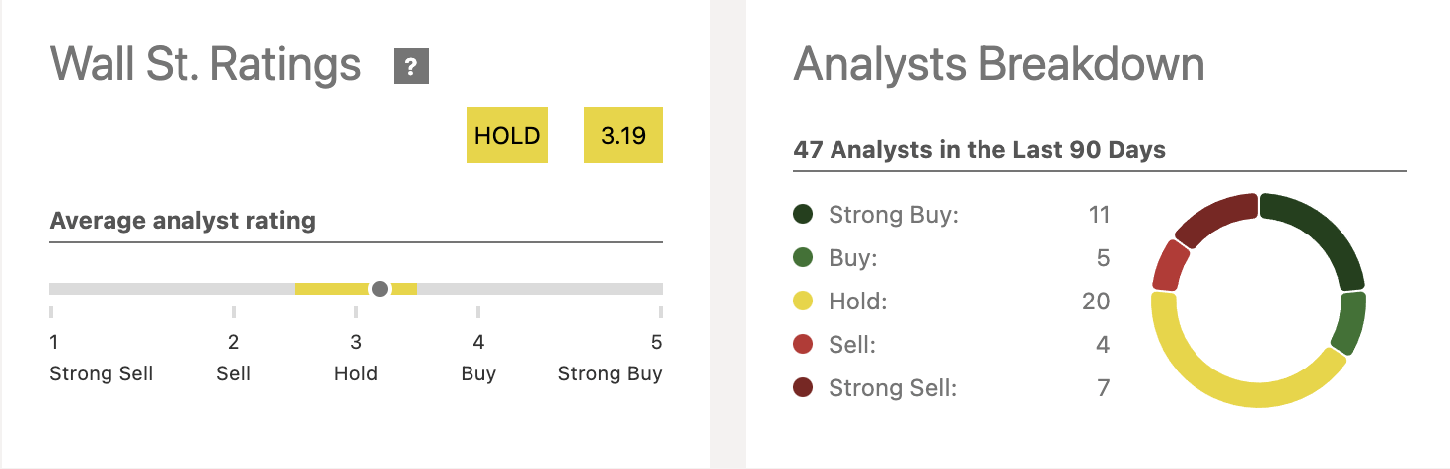Click the light green Buy donut segment
1450x469 pixels.
point(1351,322)
